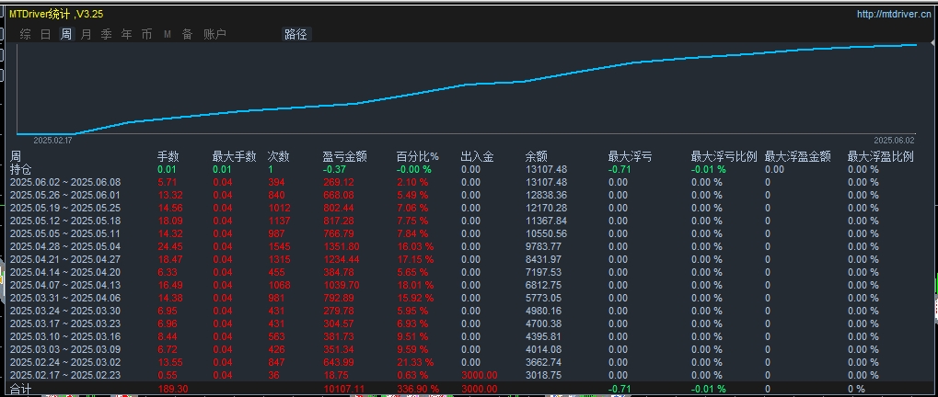This screenshot has width=938, height=397.
Task: Click the 最大浮盈金额 column header
Action: point(797,156)
